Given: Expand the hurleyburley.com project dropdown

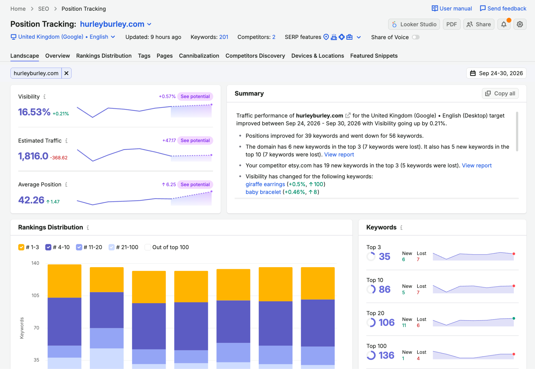Looking at the screenshot, I should point(149,24).
